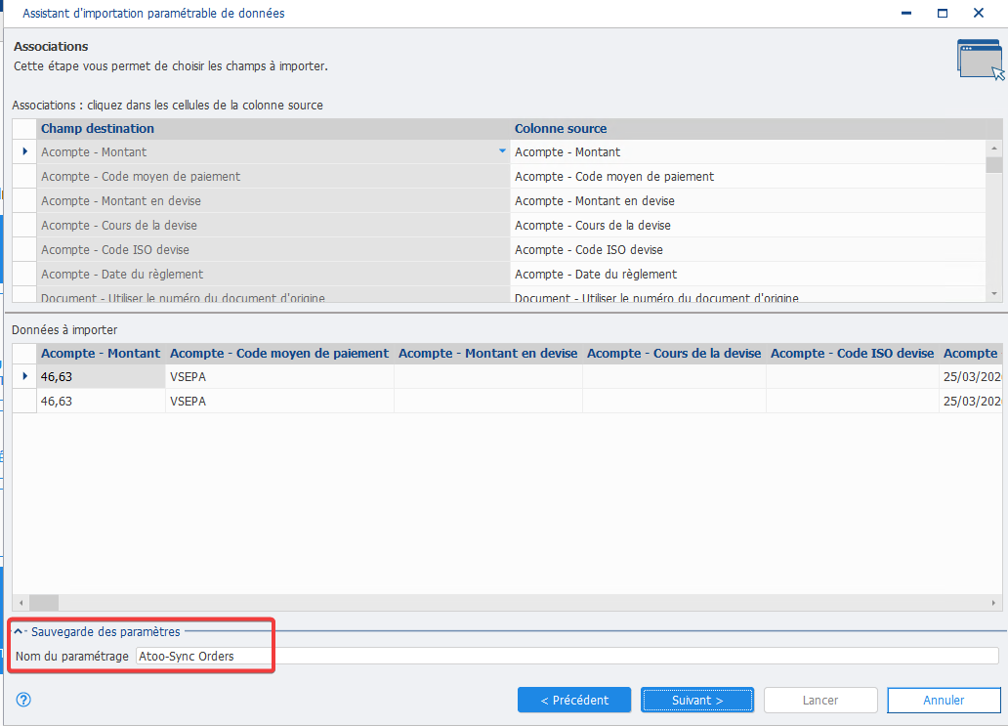Select VSEPA cell in second data row

click(279, 402)
